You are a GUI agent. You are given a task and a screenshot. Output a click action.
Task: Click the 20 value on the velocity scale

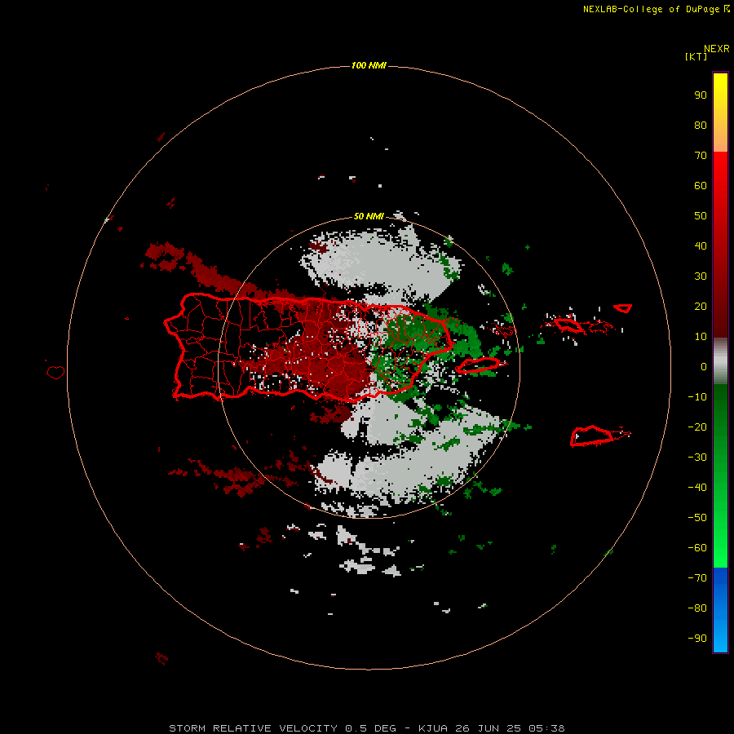(x=701, y=307)
